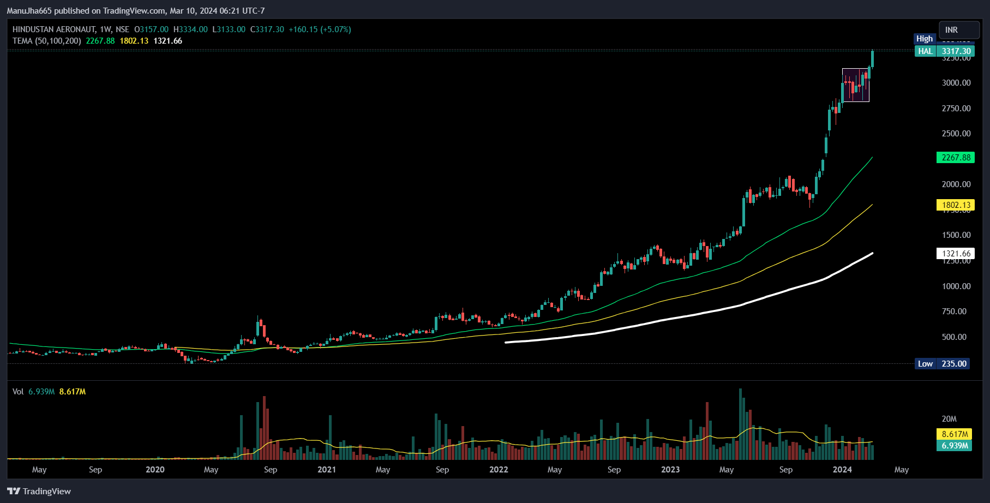Image resolution: width=990 pixels, height=503 pixels.
Task: Click the yellow 1802.13 TEMA label
Action: tap(956, 205)
